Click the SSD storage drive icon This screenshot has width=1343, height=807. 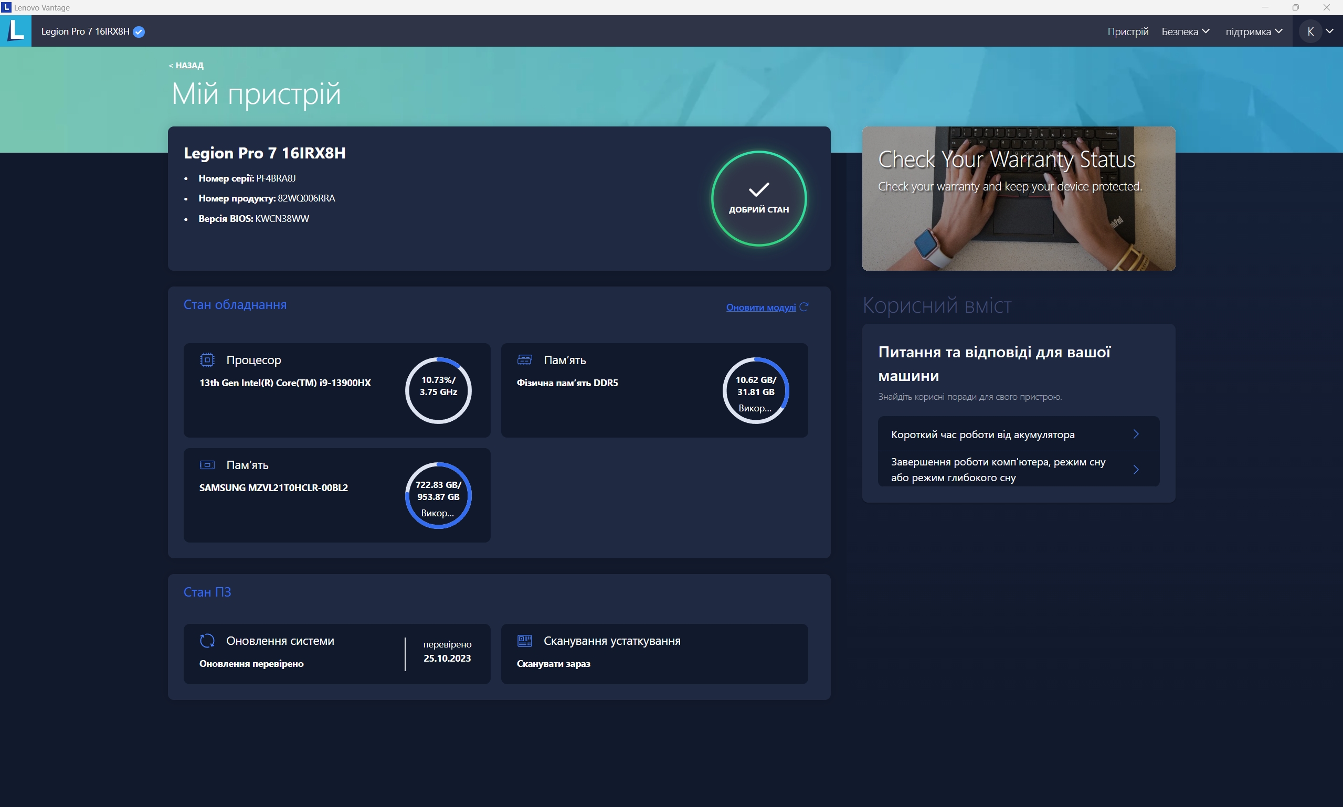click(x=207, y=465)
